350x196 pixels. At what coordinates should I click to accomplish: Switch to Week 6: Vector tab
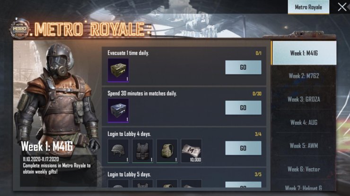(304, 169)
